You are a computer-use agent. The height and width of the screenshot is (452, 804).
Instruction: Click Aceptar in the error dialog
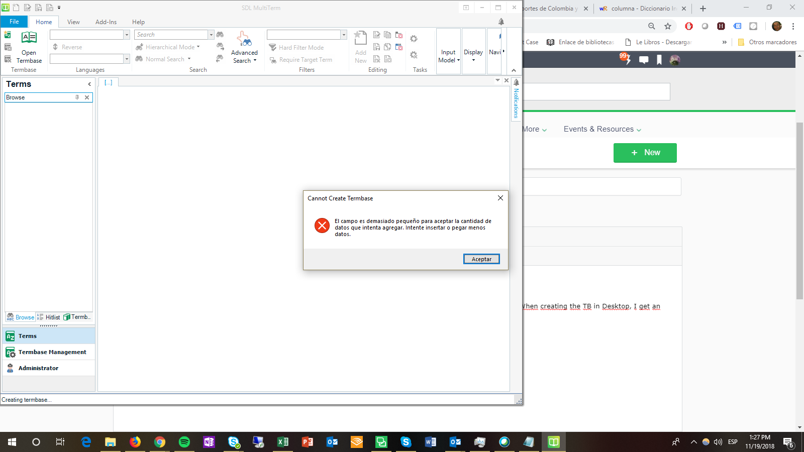pyautogui.click(x=481, y=259)
